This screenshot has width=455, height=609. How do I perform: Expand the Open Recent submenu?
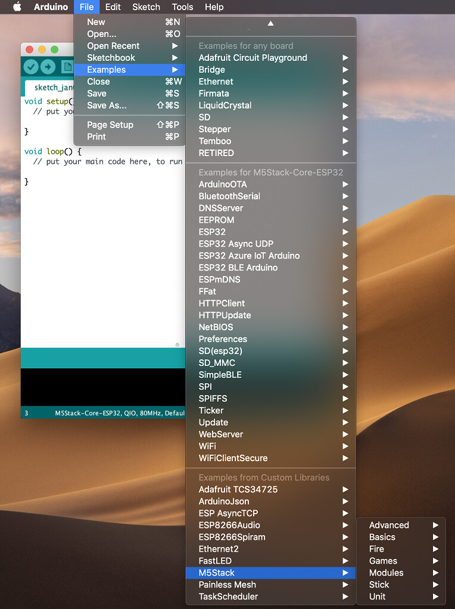click(x=129, y=46)
